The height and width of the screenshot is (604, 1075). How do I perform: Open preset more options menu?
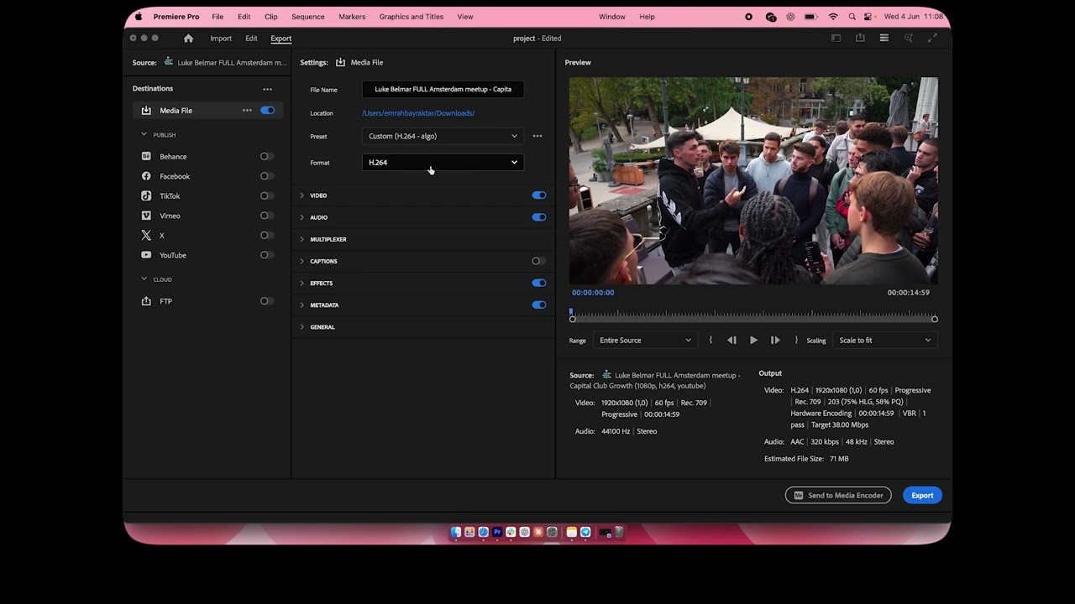(537, 136)
